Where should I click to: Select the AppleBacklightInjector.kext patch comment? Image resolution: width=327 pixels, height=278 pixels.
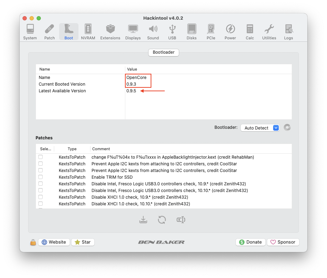[173, 157]
